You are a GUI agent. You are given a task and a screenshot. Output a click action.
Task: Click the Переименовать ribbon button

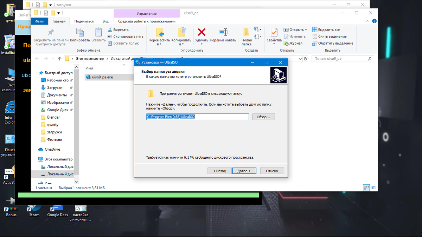223,35
